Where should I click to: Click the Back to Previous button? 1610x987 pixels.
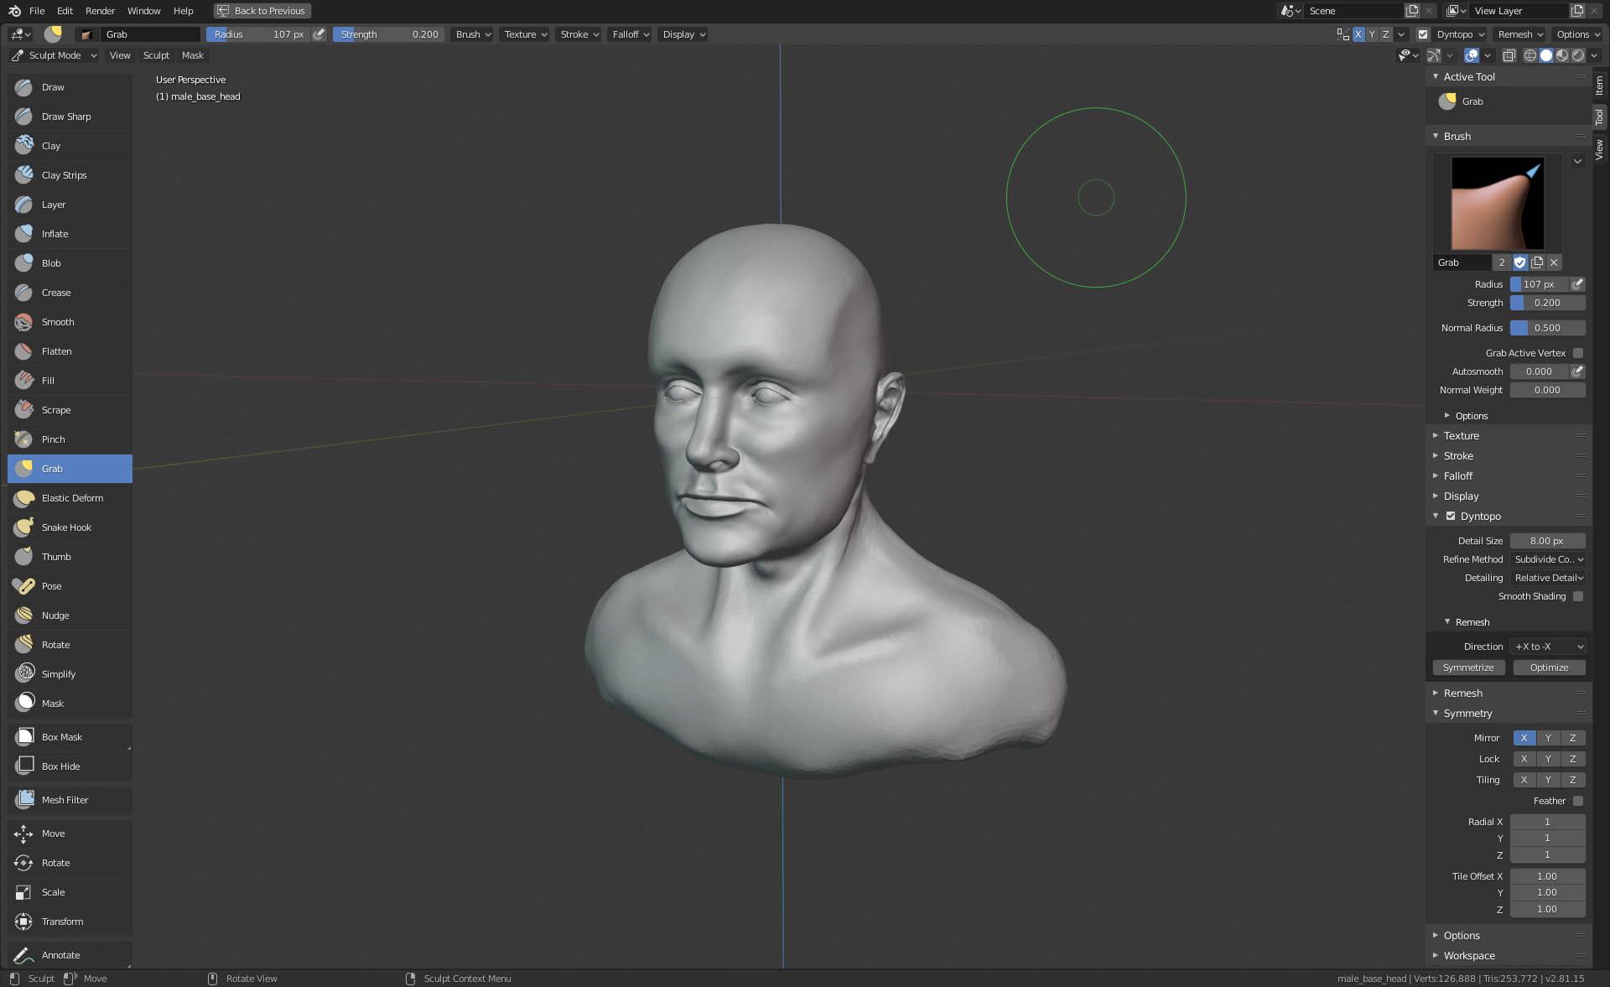262,11
